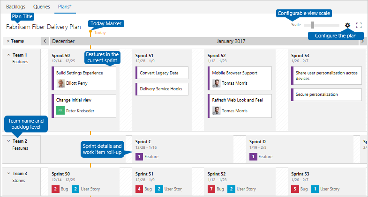Open the Queries tab
368x197 pixels.
coord(42,7)
